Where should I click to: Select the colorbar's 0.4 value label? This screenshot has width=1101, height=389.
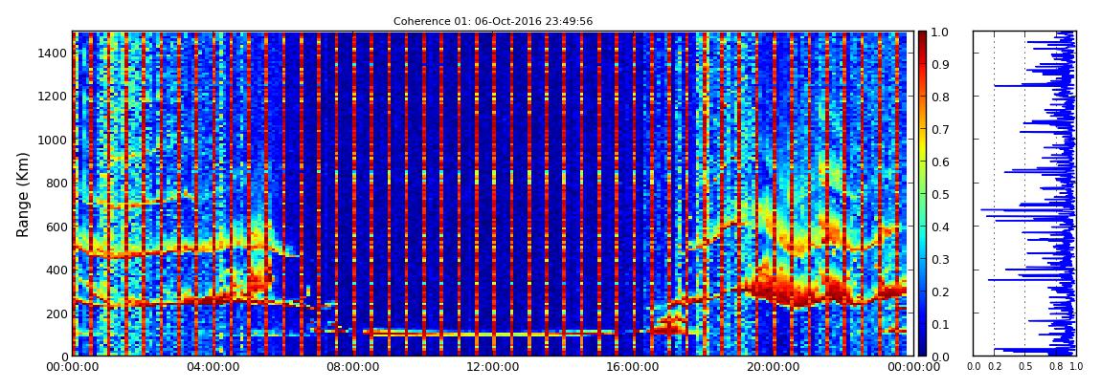(942, 227)
